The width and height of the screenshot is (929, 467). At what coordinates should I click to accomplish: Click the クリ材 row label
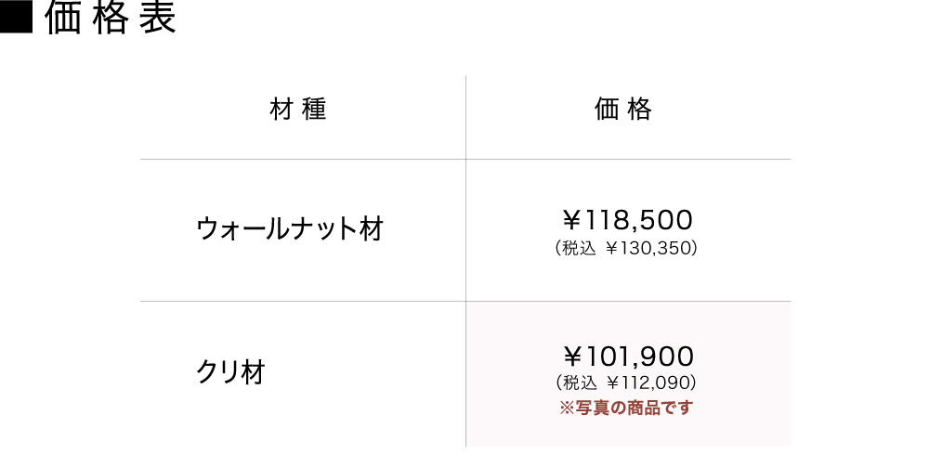click(231, 372)
